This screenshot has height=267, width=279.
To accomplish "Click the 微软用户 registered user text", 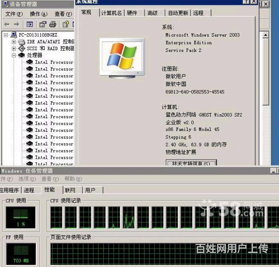I will (176, 76).
